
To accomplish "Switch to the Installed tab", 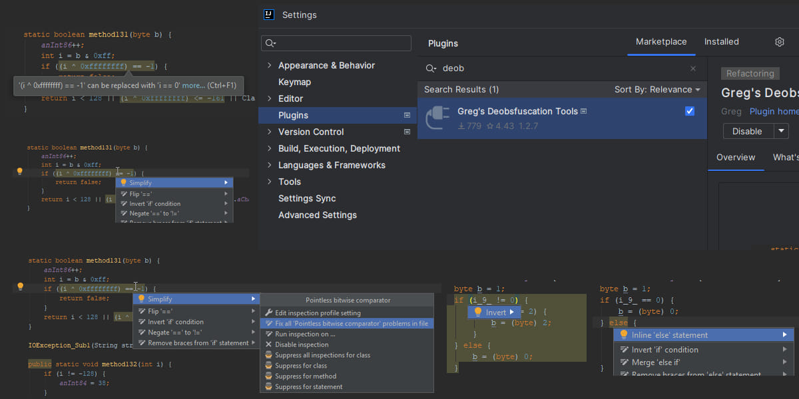I will click(x=721, y=41).
